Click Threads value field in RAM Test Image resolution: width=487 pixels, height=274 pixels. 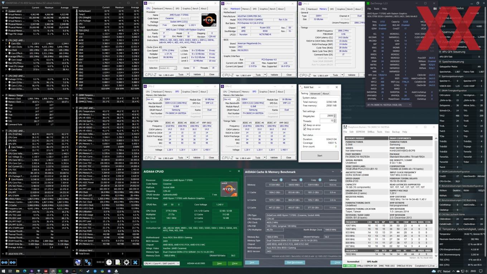326,121
